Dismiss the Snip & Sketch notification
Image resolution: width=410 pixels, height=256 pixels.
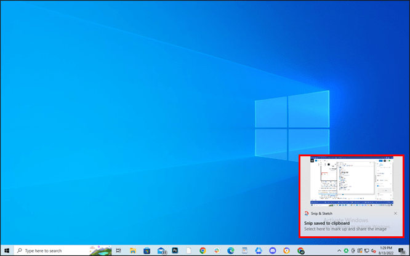[395, 214]
